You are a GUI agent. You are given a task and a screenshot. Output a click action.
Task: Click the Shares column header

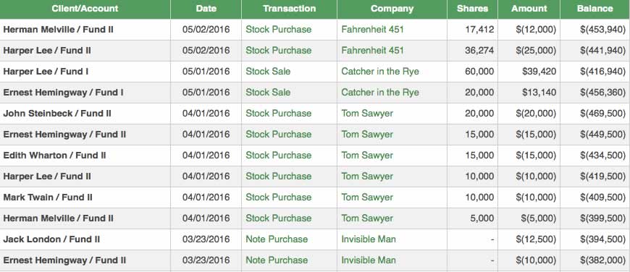(472, 9)
